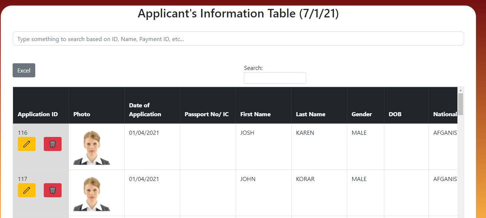Viewport: 486px width, 218px height.
Task: Sort applicants by Last Name
Action: [311, 114]
